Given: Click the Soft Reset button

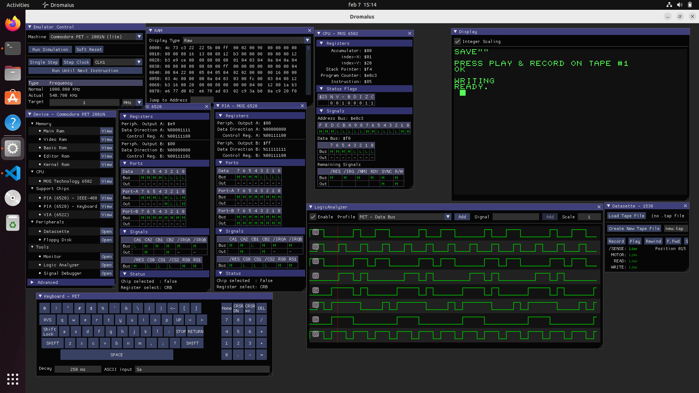Looking at the screenshot, I should (89, 49).
